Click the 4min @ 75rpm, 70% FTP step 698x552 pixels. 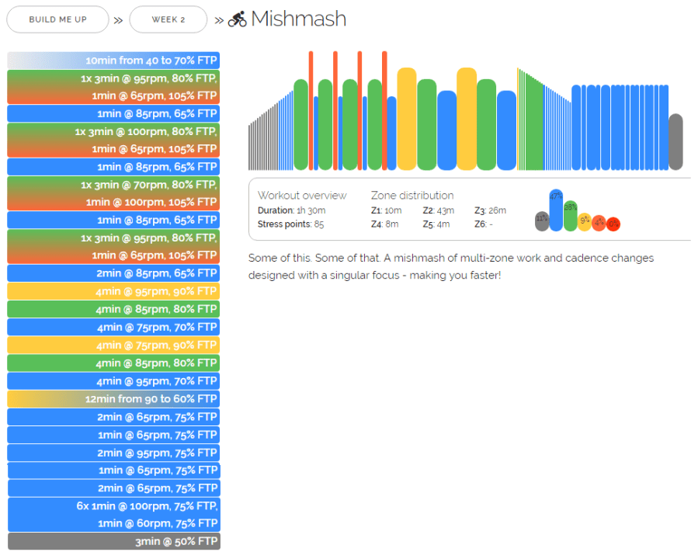coord(113,327)
